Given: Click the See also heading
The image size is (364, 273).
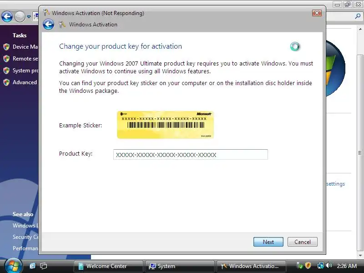Looking at the screenshot, I should pos(23,214).
